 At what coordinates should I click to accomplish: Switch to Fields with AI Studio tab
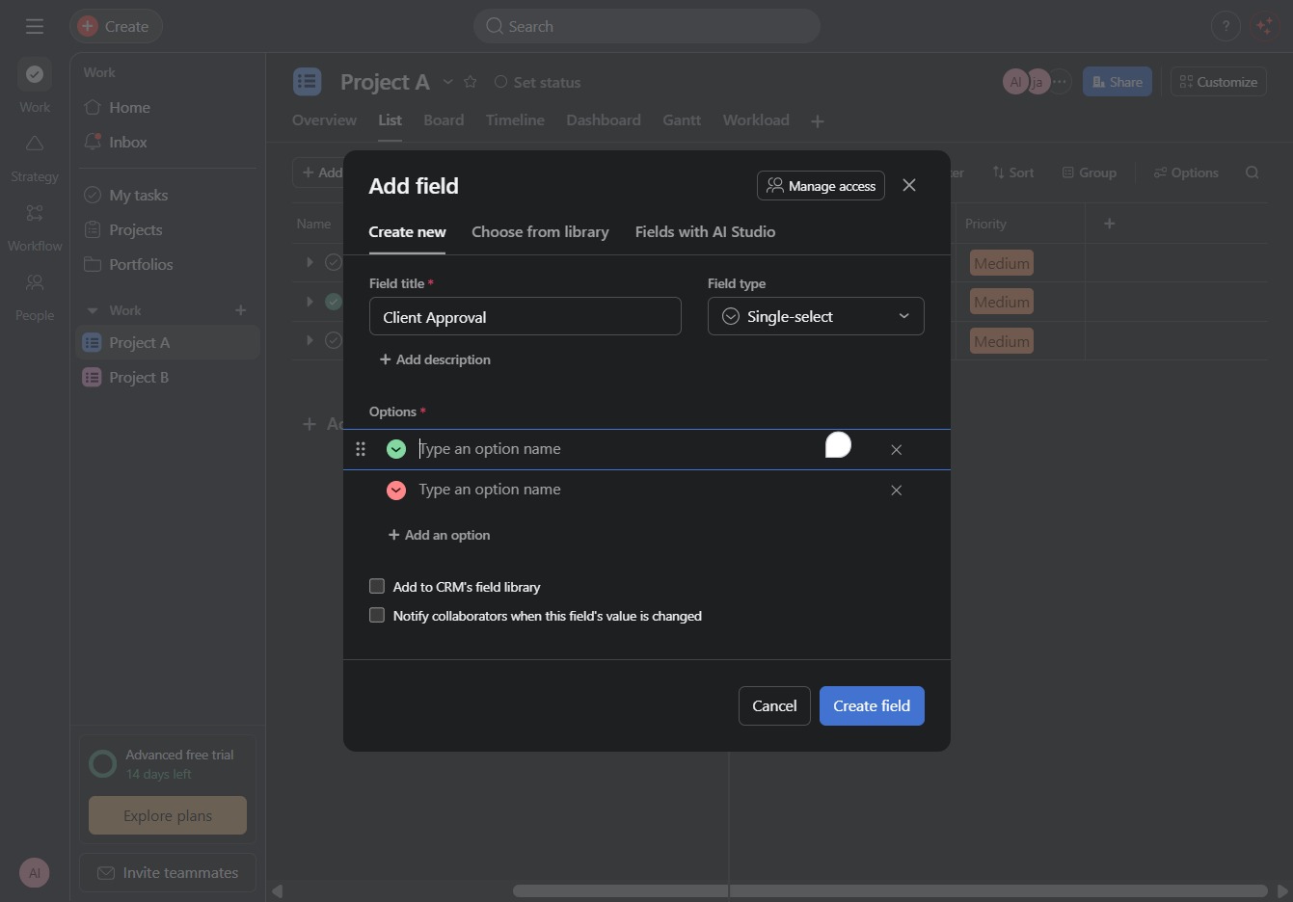(705, 231)
